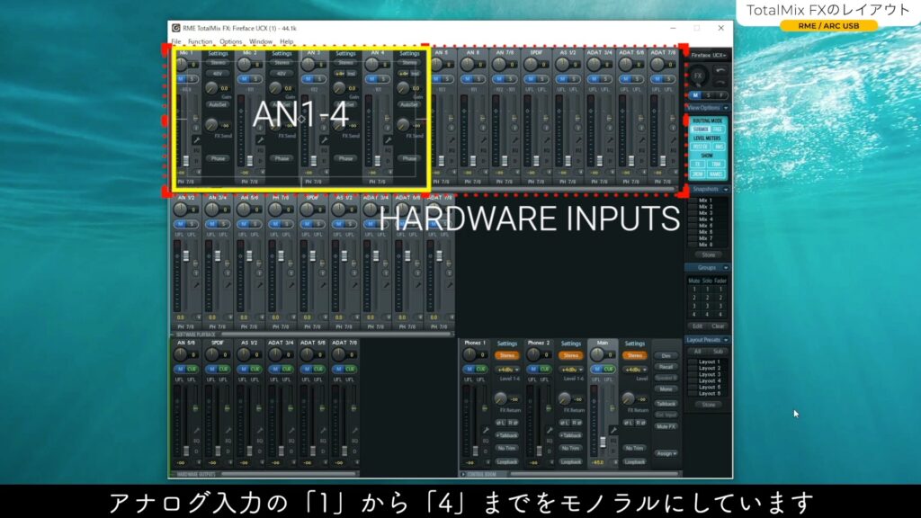This screenshot has height=518, width=921.
Task: Collapse the Groups panel
Action: pos(726,268)
